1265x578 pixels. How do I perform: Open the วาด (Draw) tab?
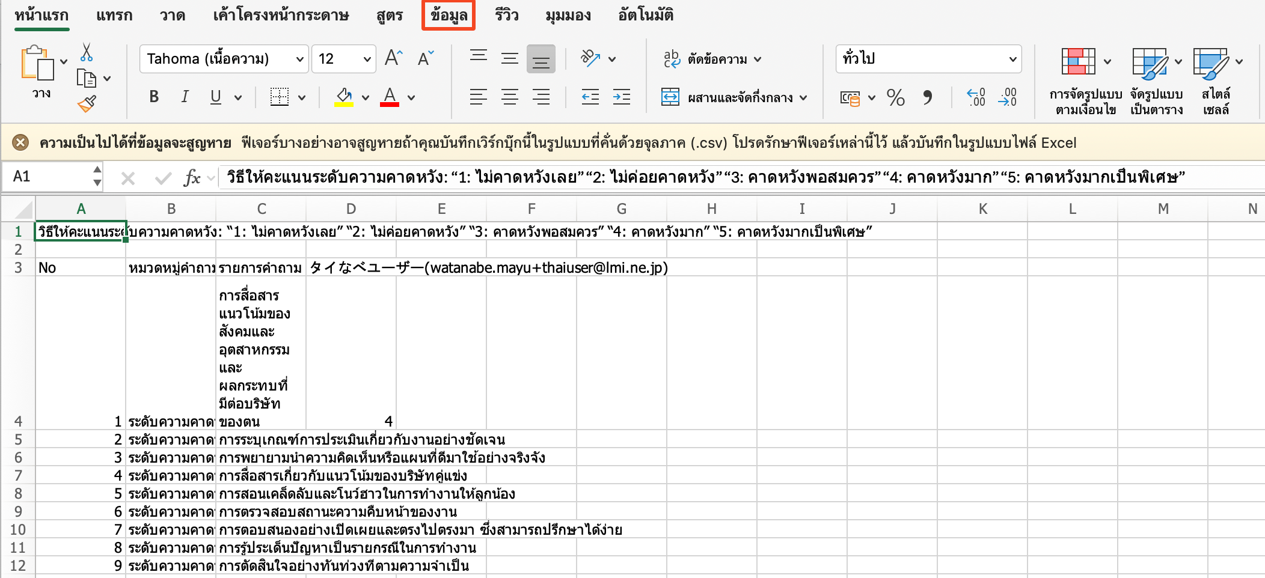[x=173, y=15]
